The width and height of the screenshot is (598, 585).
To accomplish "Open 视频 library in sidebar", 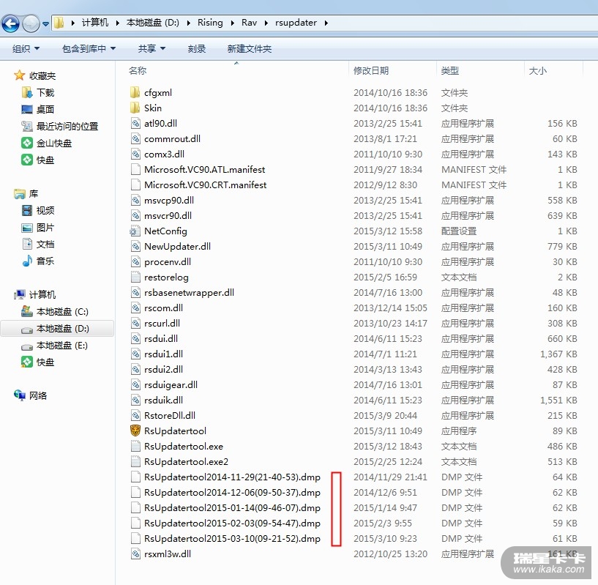I will [x=38, y=210].
